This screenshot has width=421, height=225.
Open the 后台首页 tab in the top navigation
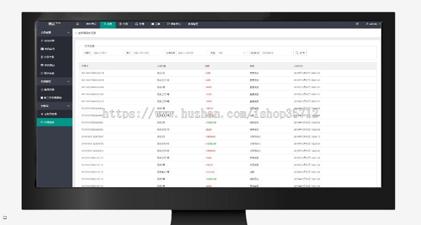coord(91,24)
